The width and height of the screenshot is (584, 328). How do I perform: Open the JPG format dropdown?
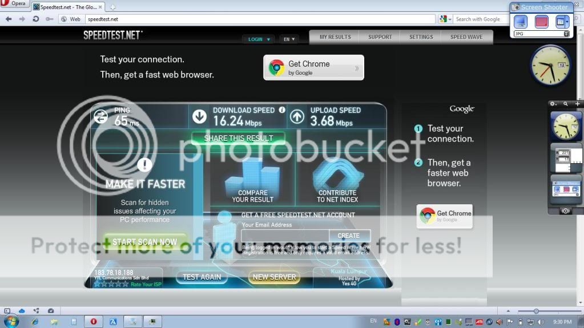click(566, 34)
